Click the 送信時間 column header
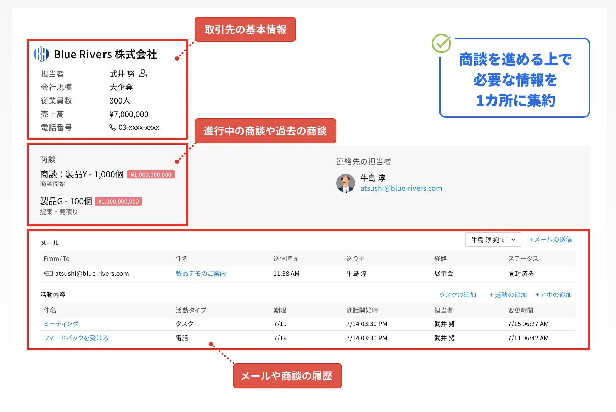 coord(286,258)
